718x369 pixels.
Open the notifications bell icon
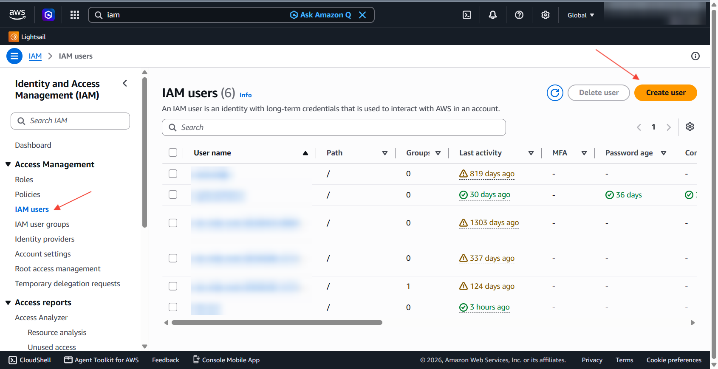tap(493, 15)
